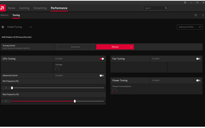Enable the Fan Tuning toggle
Viewport: 205px width, 128px height.
coord(198,59)
